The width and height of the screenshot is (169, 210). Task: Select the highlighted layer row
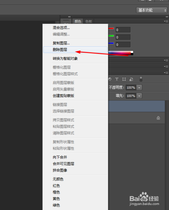(x=137, y=106)
